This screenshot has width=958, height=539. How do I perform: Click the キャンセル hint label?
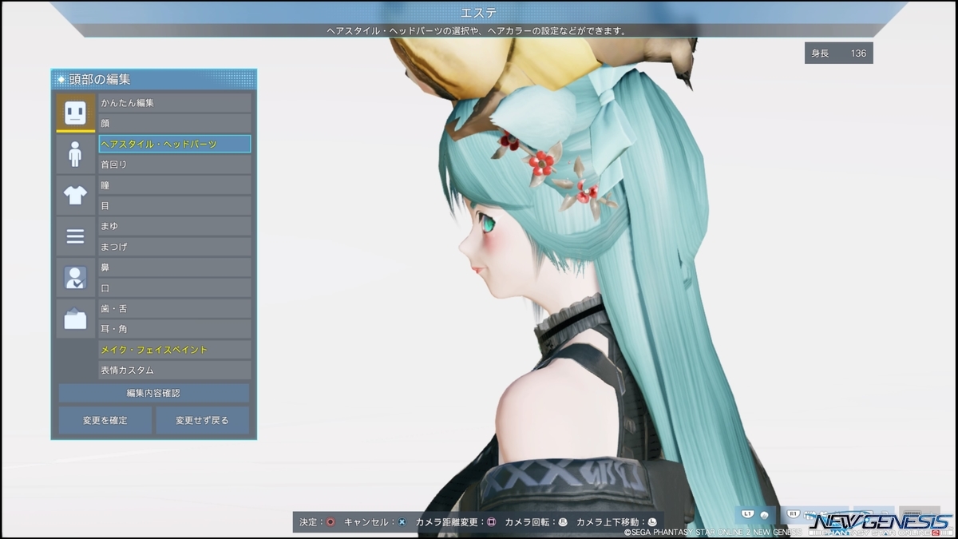tap(368, 522)
